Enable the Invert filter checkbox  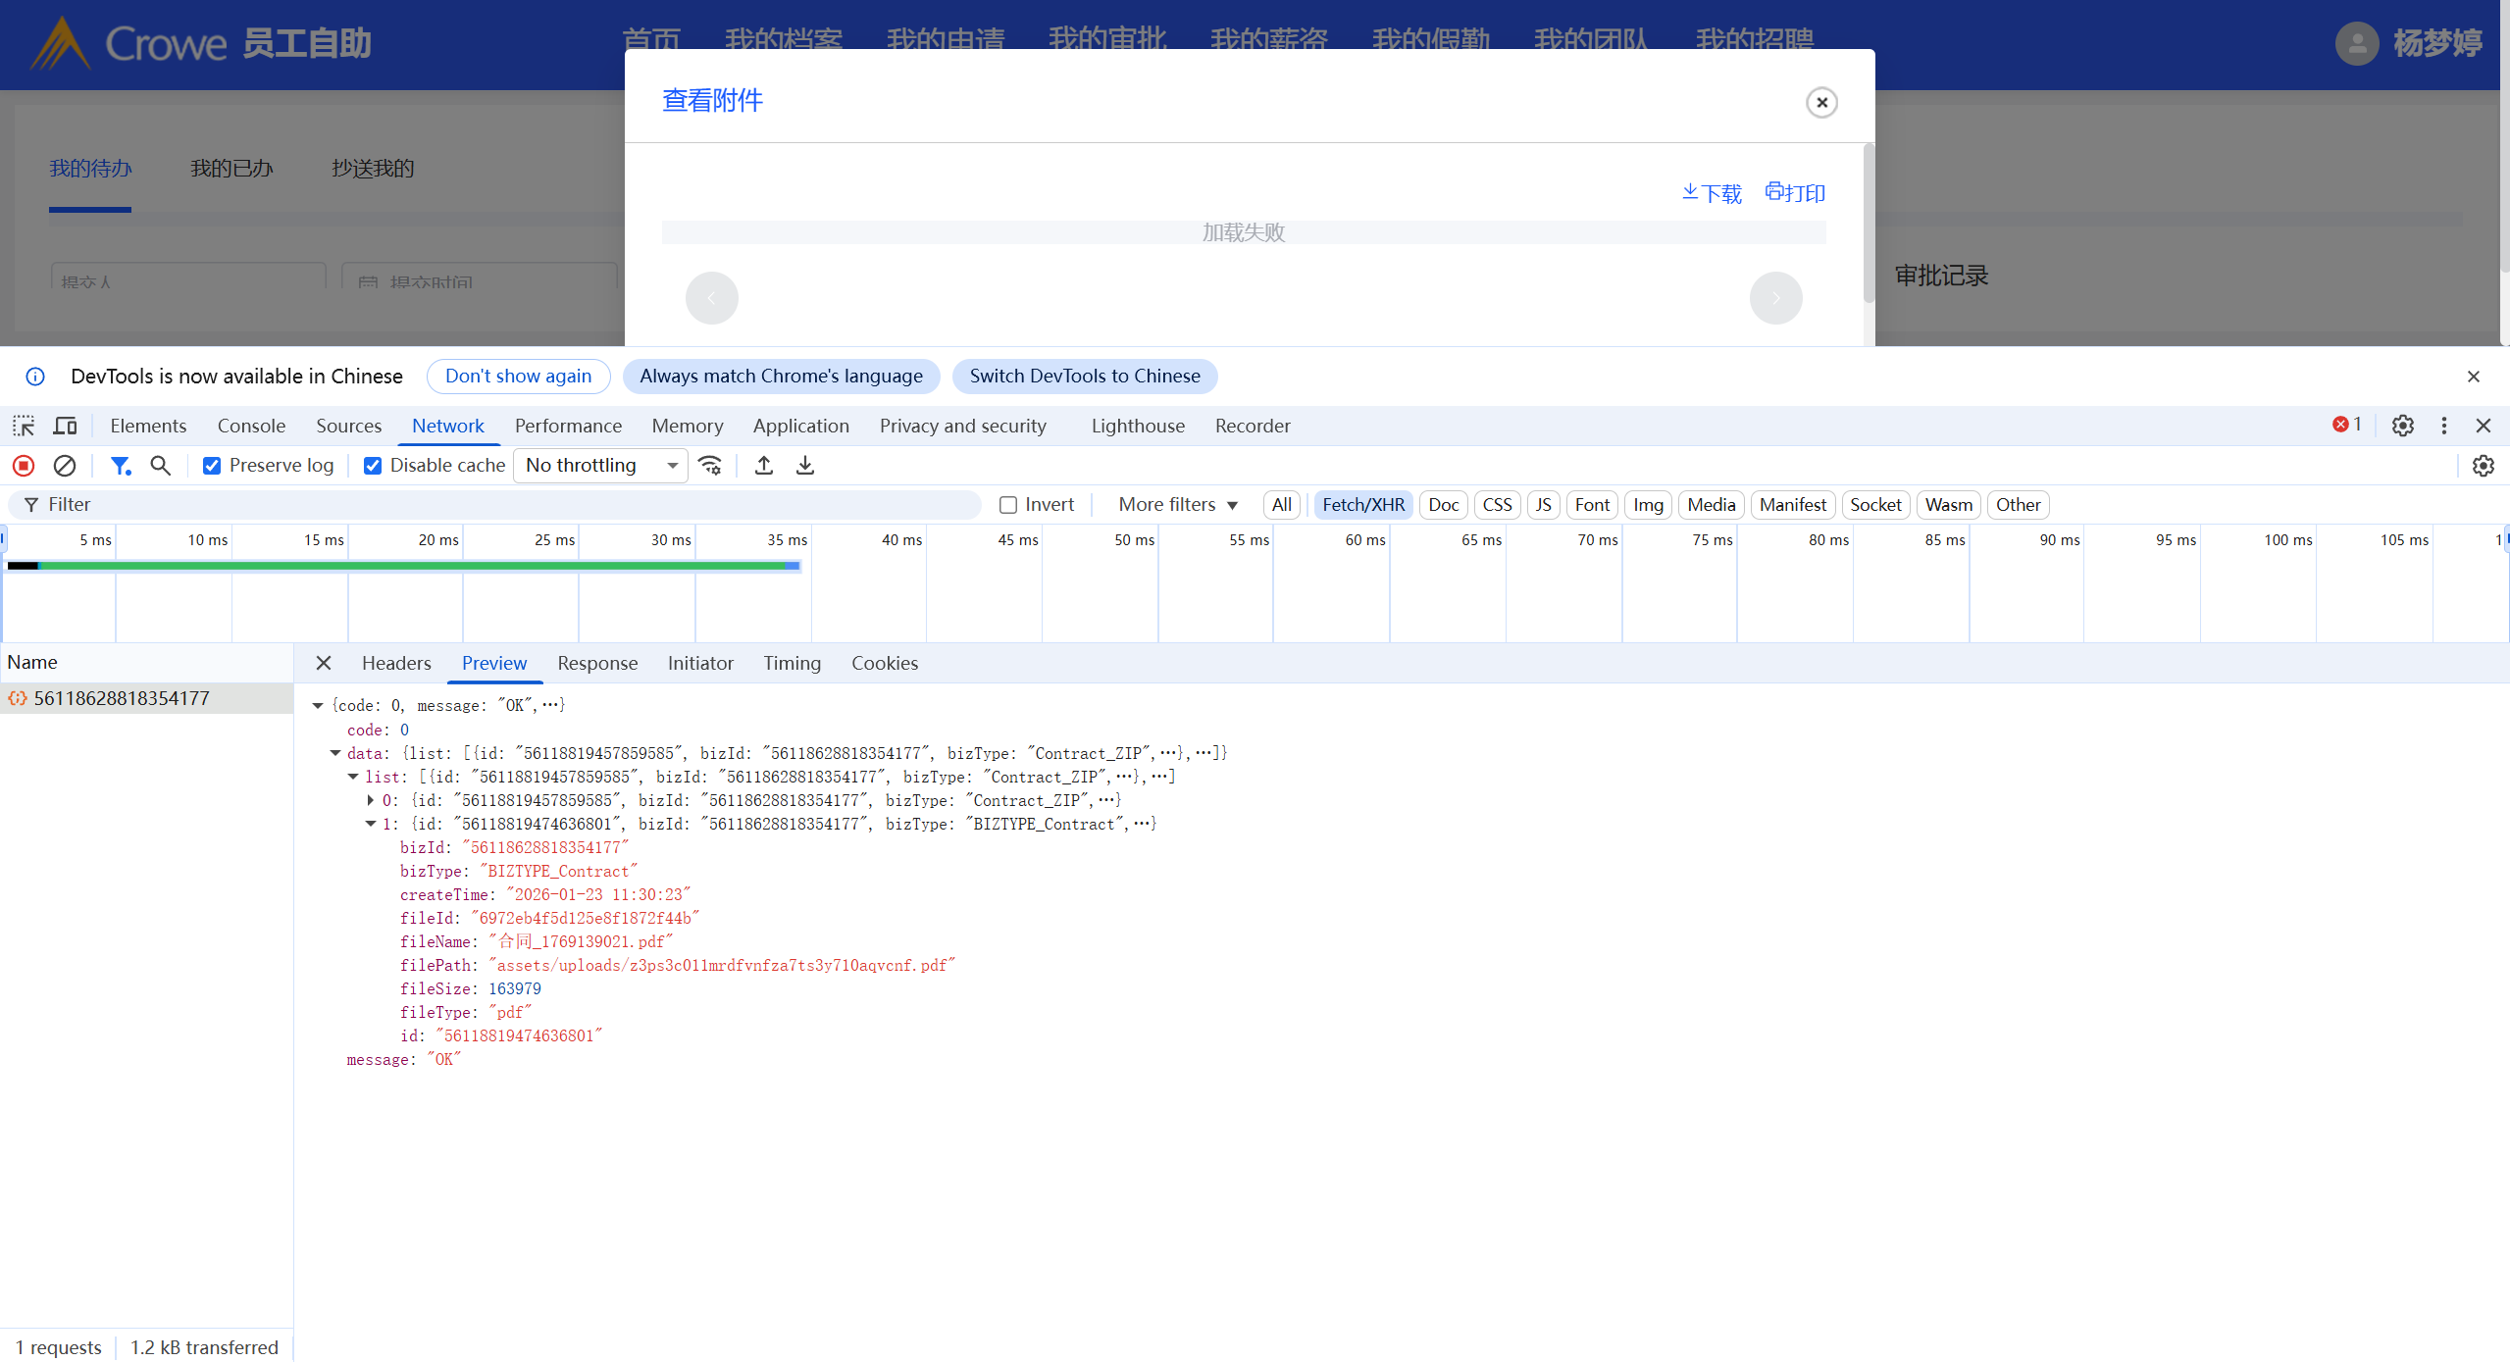click(1008, 505)
